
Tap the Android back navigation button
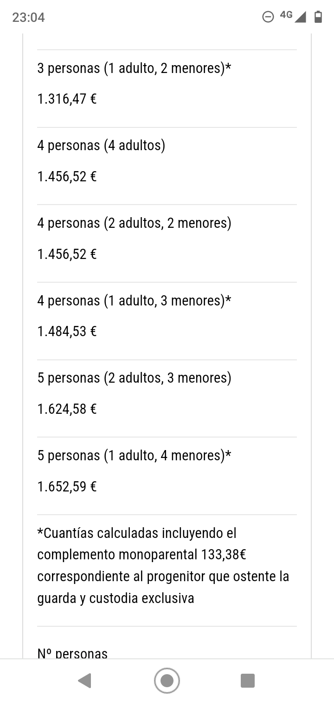click(84, 681)
